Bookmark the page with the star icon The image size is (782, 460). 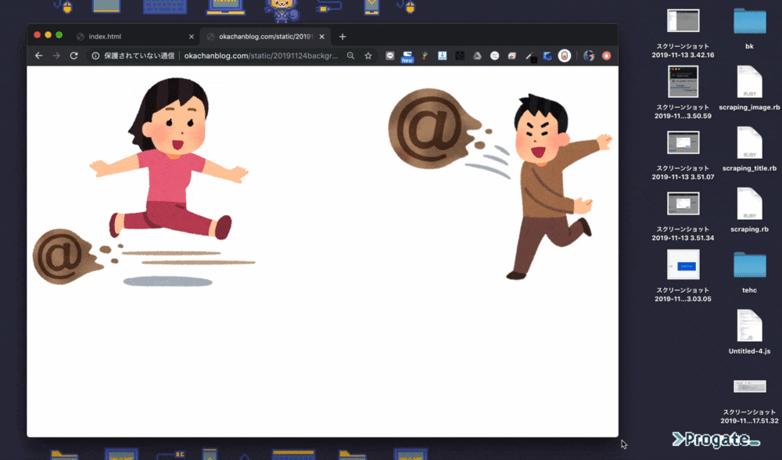tap(368, 56)
